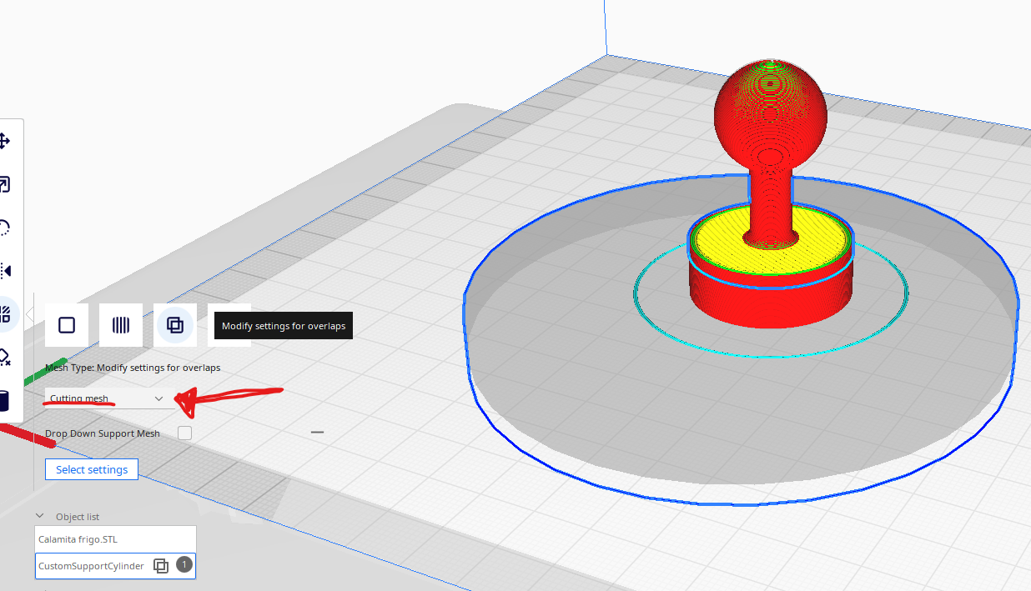Click the overlap mesh icon beside CustomSupportCylinder
This screenshot has width=1031, height=591.
[161, 566]
